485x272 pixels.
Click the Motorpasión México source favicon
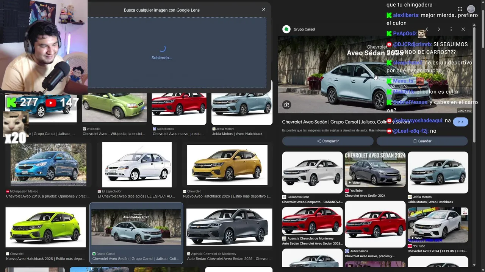pos(8,192)
